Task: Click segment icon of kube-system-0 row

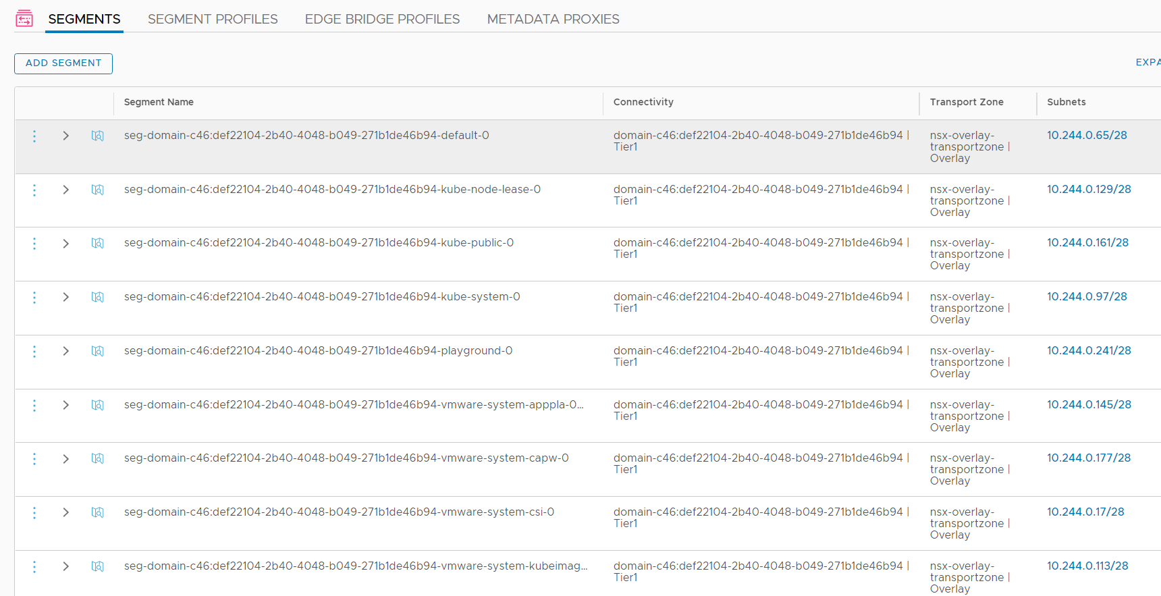Action: point(98,297)
